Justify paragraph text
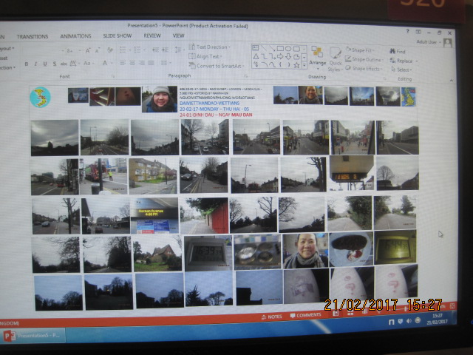This screenshot has width=473, height=355. point(151,63)
